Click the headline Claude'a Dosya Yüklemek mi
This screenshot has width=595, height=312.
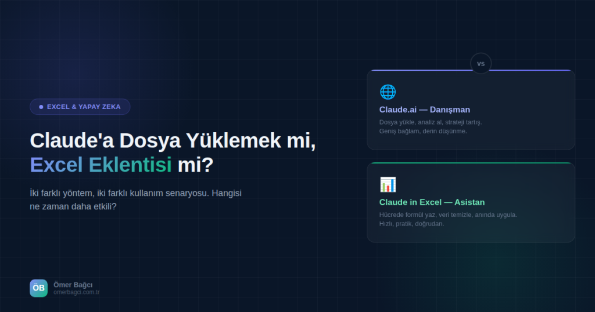point(173,140)
